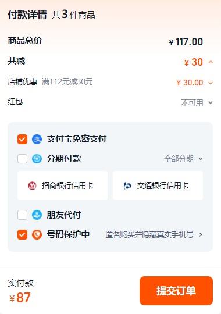221x314 pixels.
Task: Check the 分期付款 checkbox
Action: (22, 159)
